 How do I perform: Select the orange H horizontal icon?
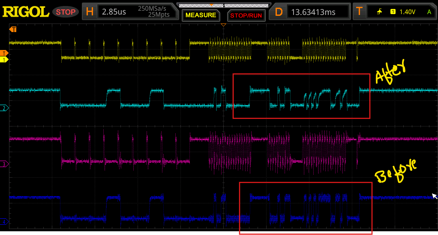(x=90, y=12)
